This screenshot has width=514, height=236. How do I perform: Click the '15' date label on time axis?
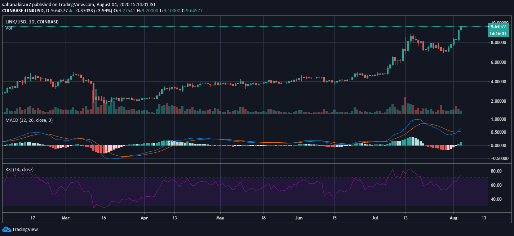[x=334, y=218]
